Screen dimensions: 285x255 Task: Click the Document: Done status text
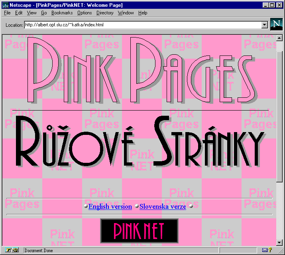click(x=39, y=251)
